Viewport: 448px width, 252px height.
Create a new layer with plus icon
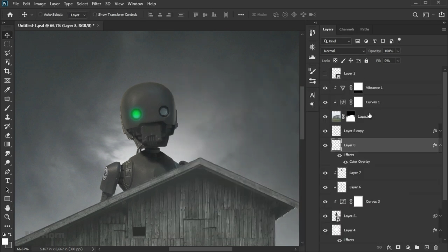pos(427,247)
